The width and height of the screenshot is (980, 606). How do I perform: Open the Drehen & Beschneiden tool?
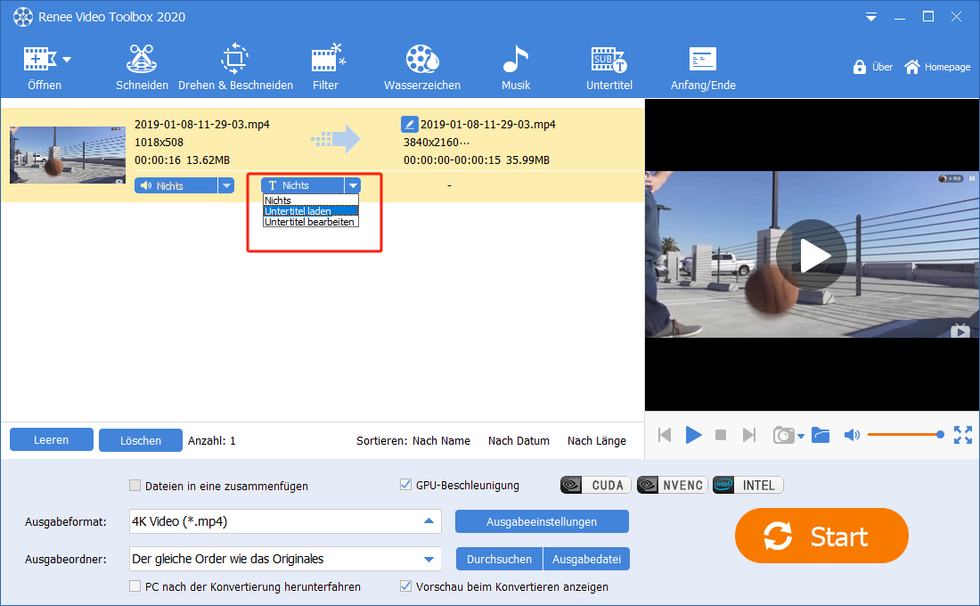coord(235,68)
